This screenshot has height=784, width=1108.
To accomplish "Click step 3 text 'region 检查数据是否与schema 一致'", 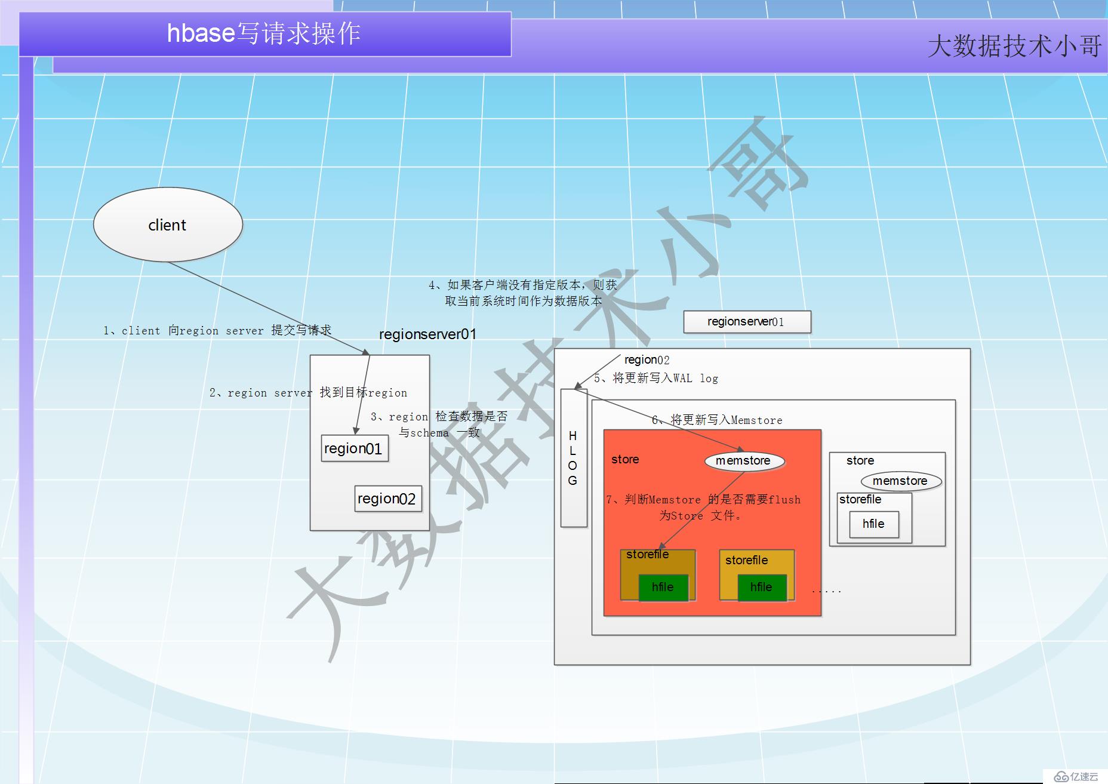I will [439, 425].
